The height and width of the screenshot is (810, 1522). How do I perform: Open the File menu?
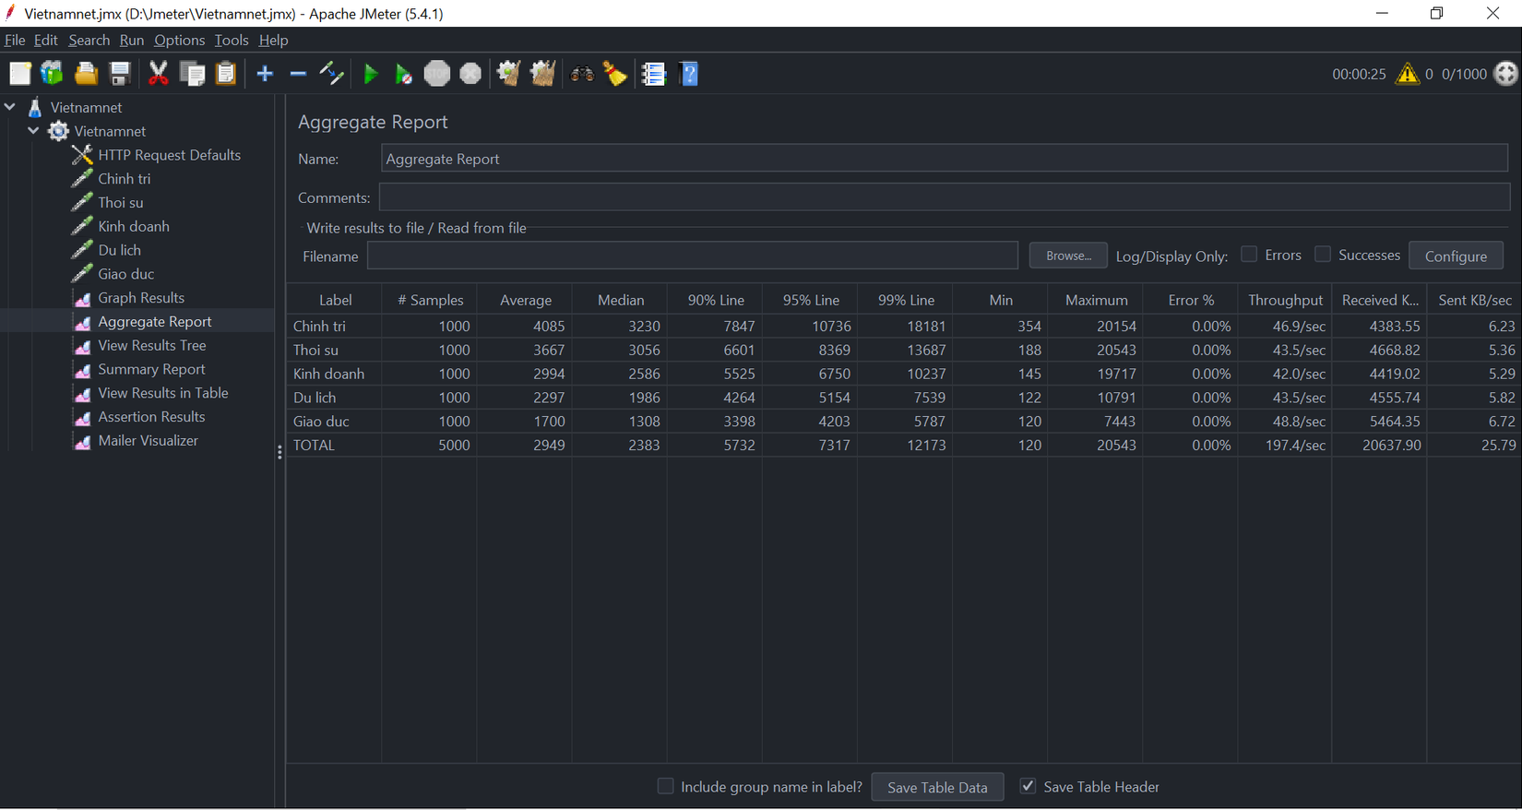tap(15, 41)
